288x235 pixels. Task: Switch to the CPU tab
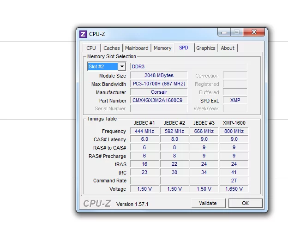tap(91, 48)
